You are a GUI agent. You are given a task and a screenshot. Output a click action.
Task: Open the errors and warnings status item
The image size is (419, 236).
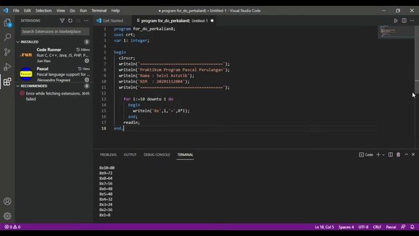click(x=12, y=227)
